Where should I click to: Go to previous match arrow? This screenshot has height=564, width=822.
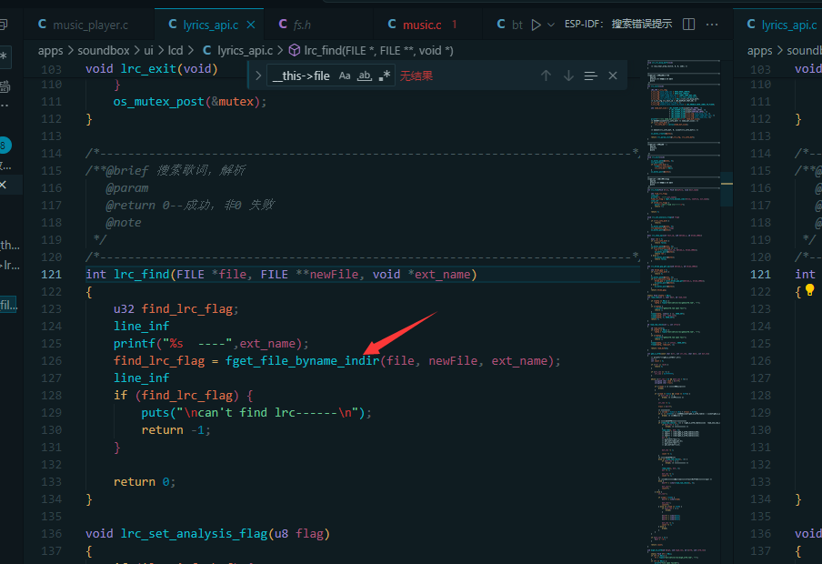(x=546, y=76)
